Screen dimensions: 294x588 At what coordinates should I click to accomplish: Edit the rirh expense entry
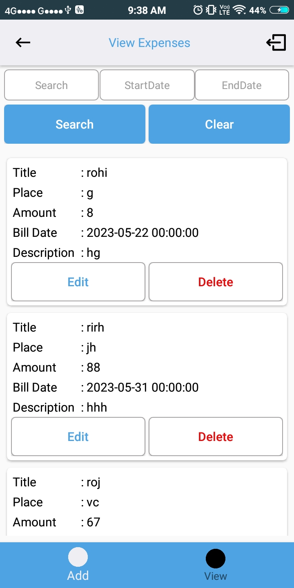point(78,437)
